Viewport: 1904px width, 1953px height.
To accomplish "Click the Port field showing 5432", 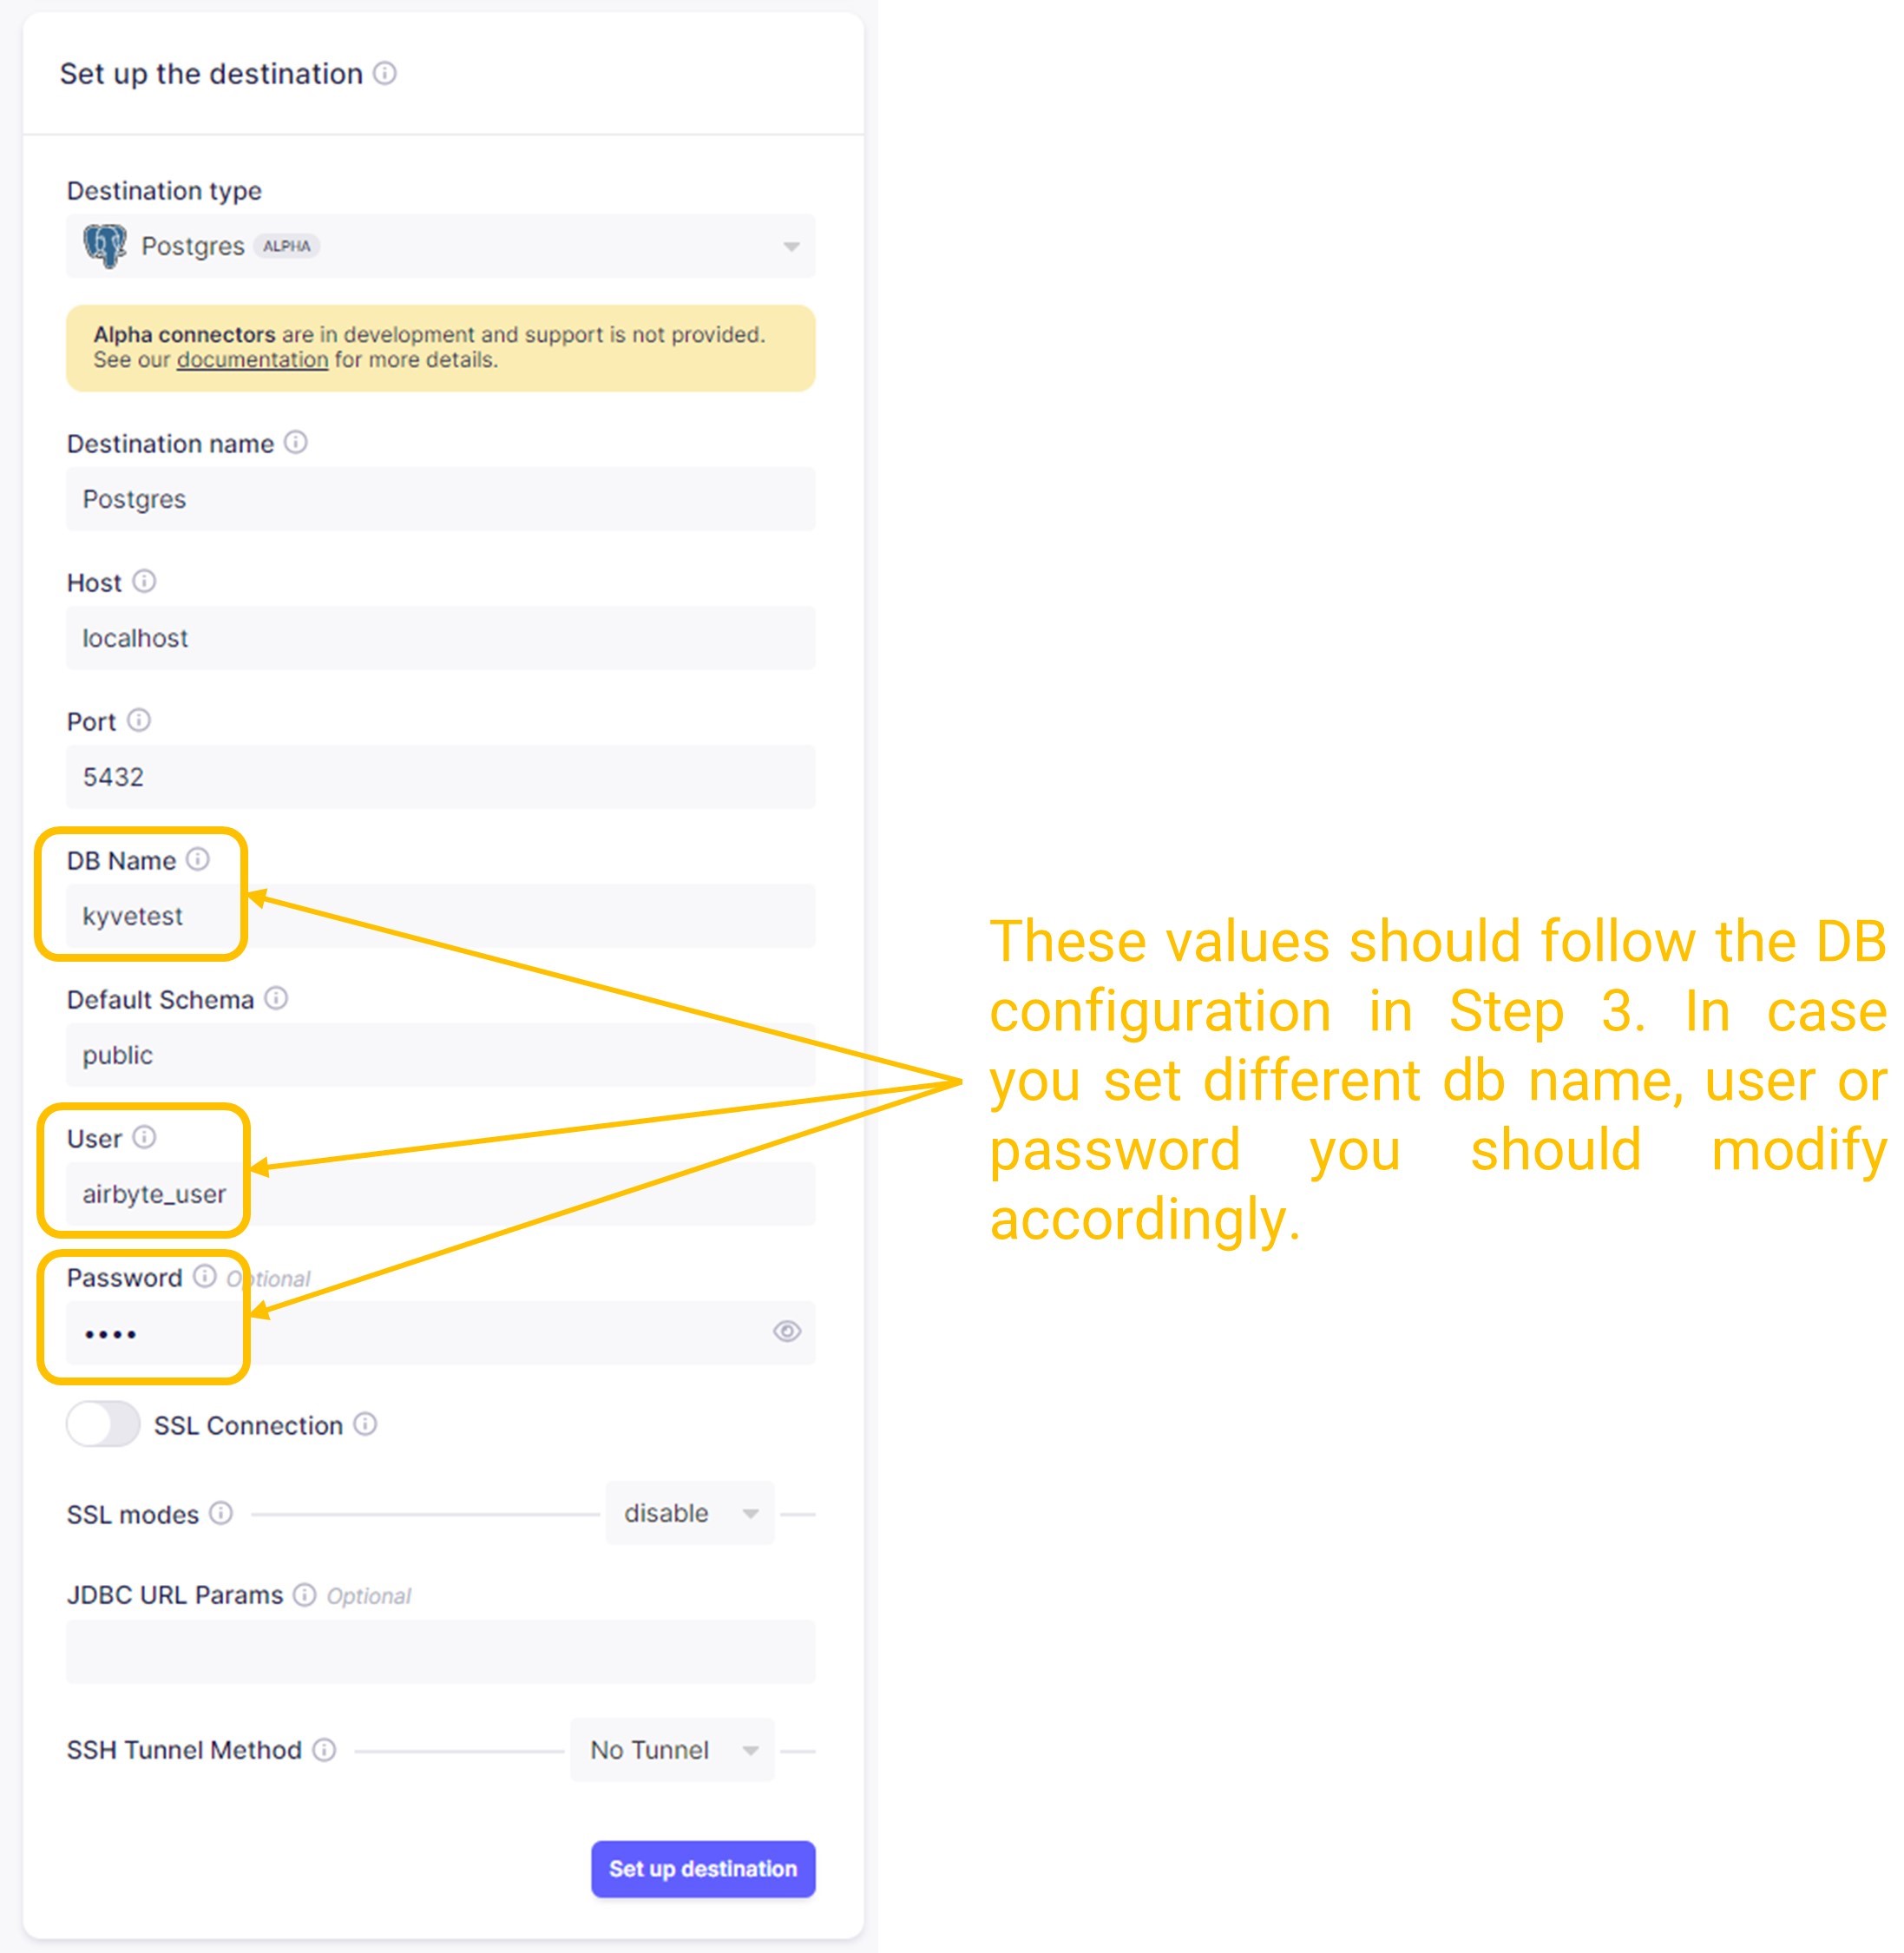I will tap(440, 777).
